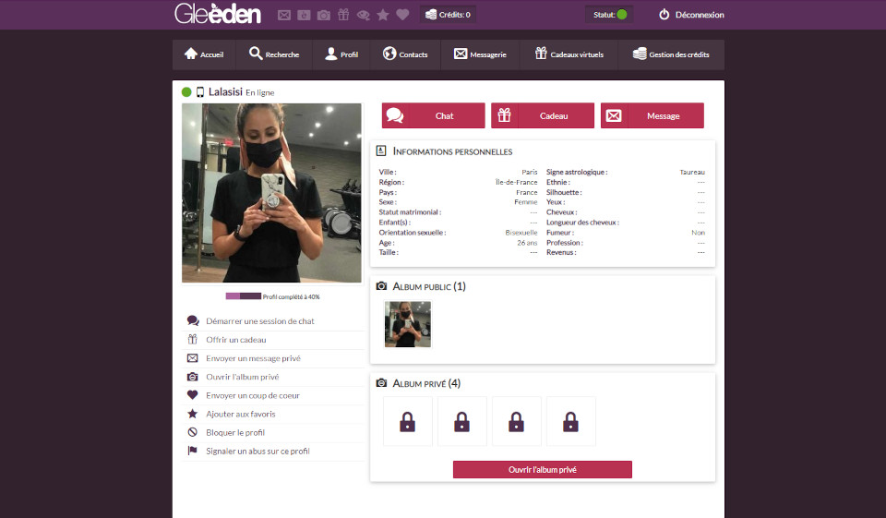Go to the Accueil tab
This screenshot has height=518, width=886.
click(204, 54)
